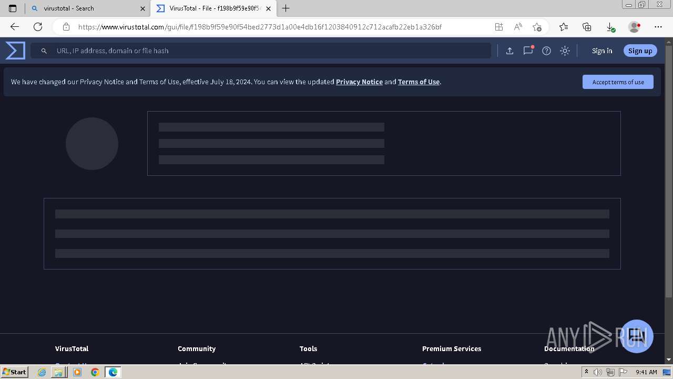
Task: Click the VirusTotal footer heading
Action: [x=72, y=348]
